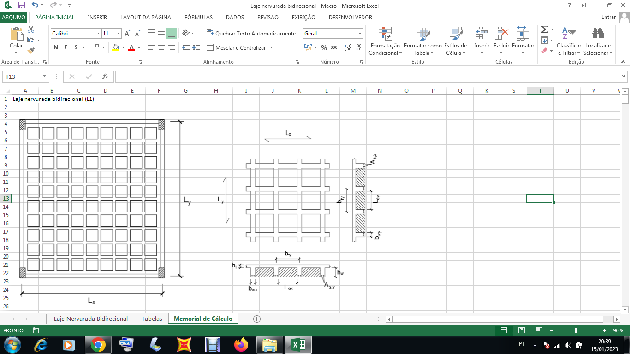Increase font size with the large A
Screen dimensions: 630x354
click(x=128, y=34)
